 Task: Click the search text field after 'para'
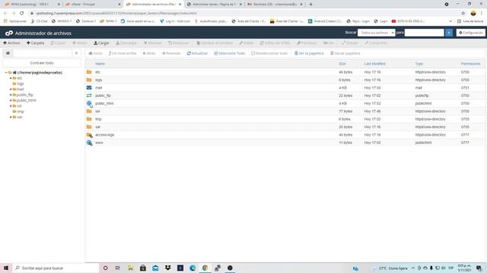click(x=425, y=33)
